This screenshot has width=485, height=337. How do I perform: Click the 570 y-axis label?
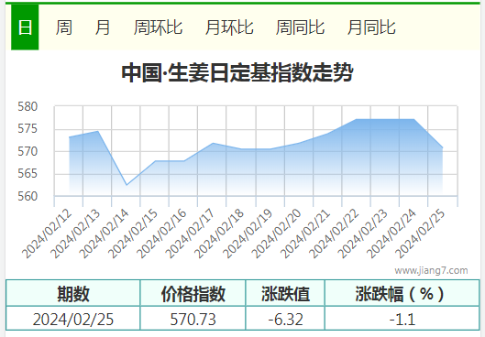(28, 151)
